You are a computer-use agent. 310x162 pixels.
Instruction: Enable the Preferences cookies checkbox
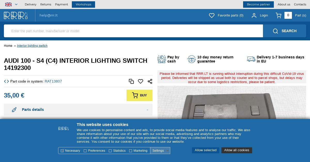pos(85,151)
